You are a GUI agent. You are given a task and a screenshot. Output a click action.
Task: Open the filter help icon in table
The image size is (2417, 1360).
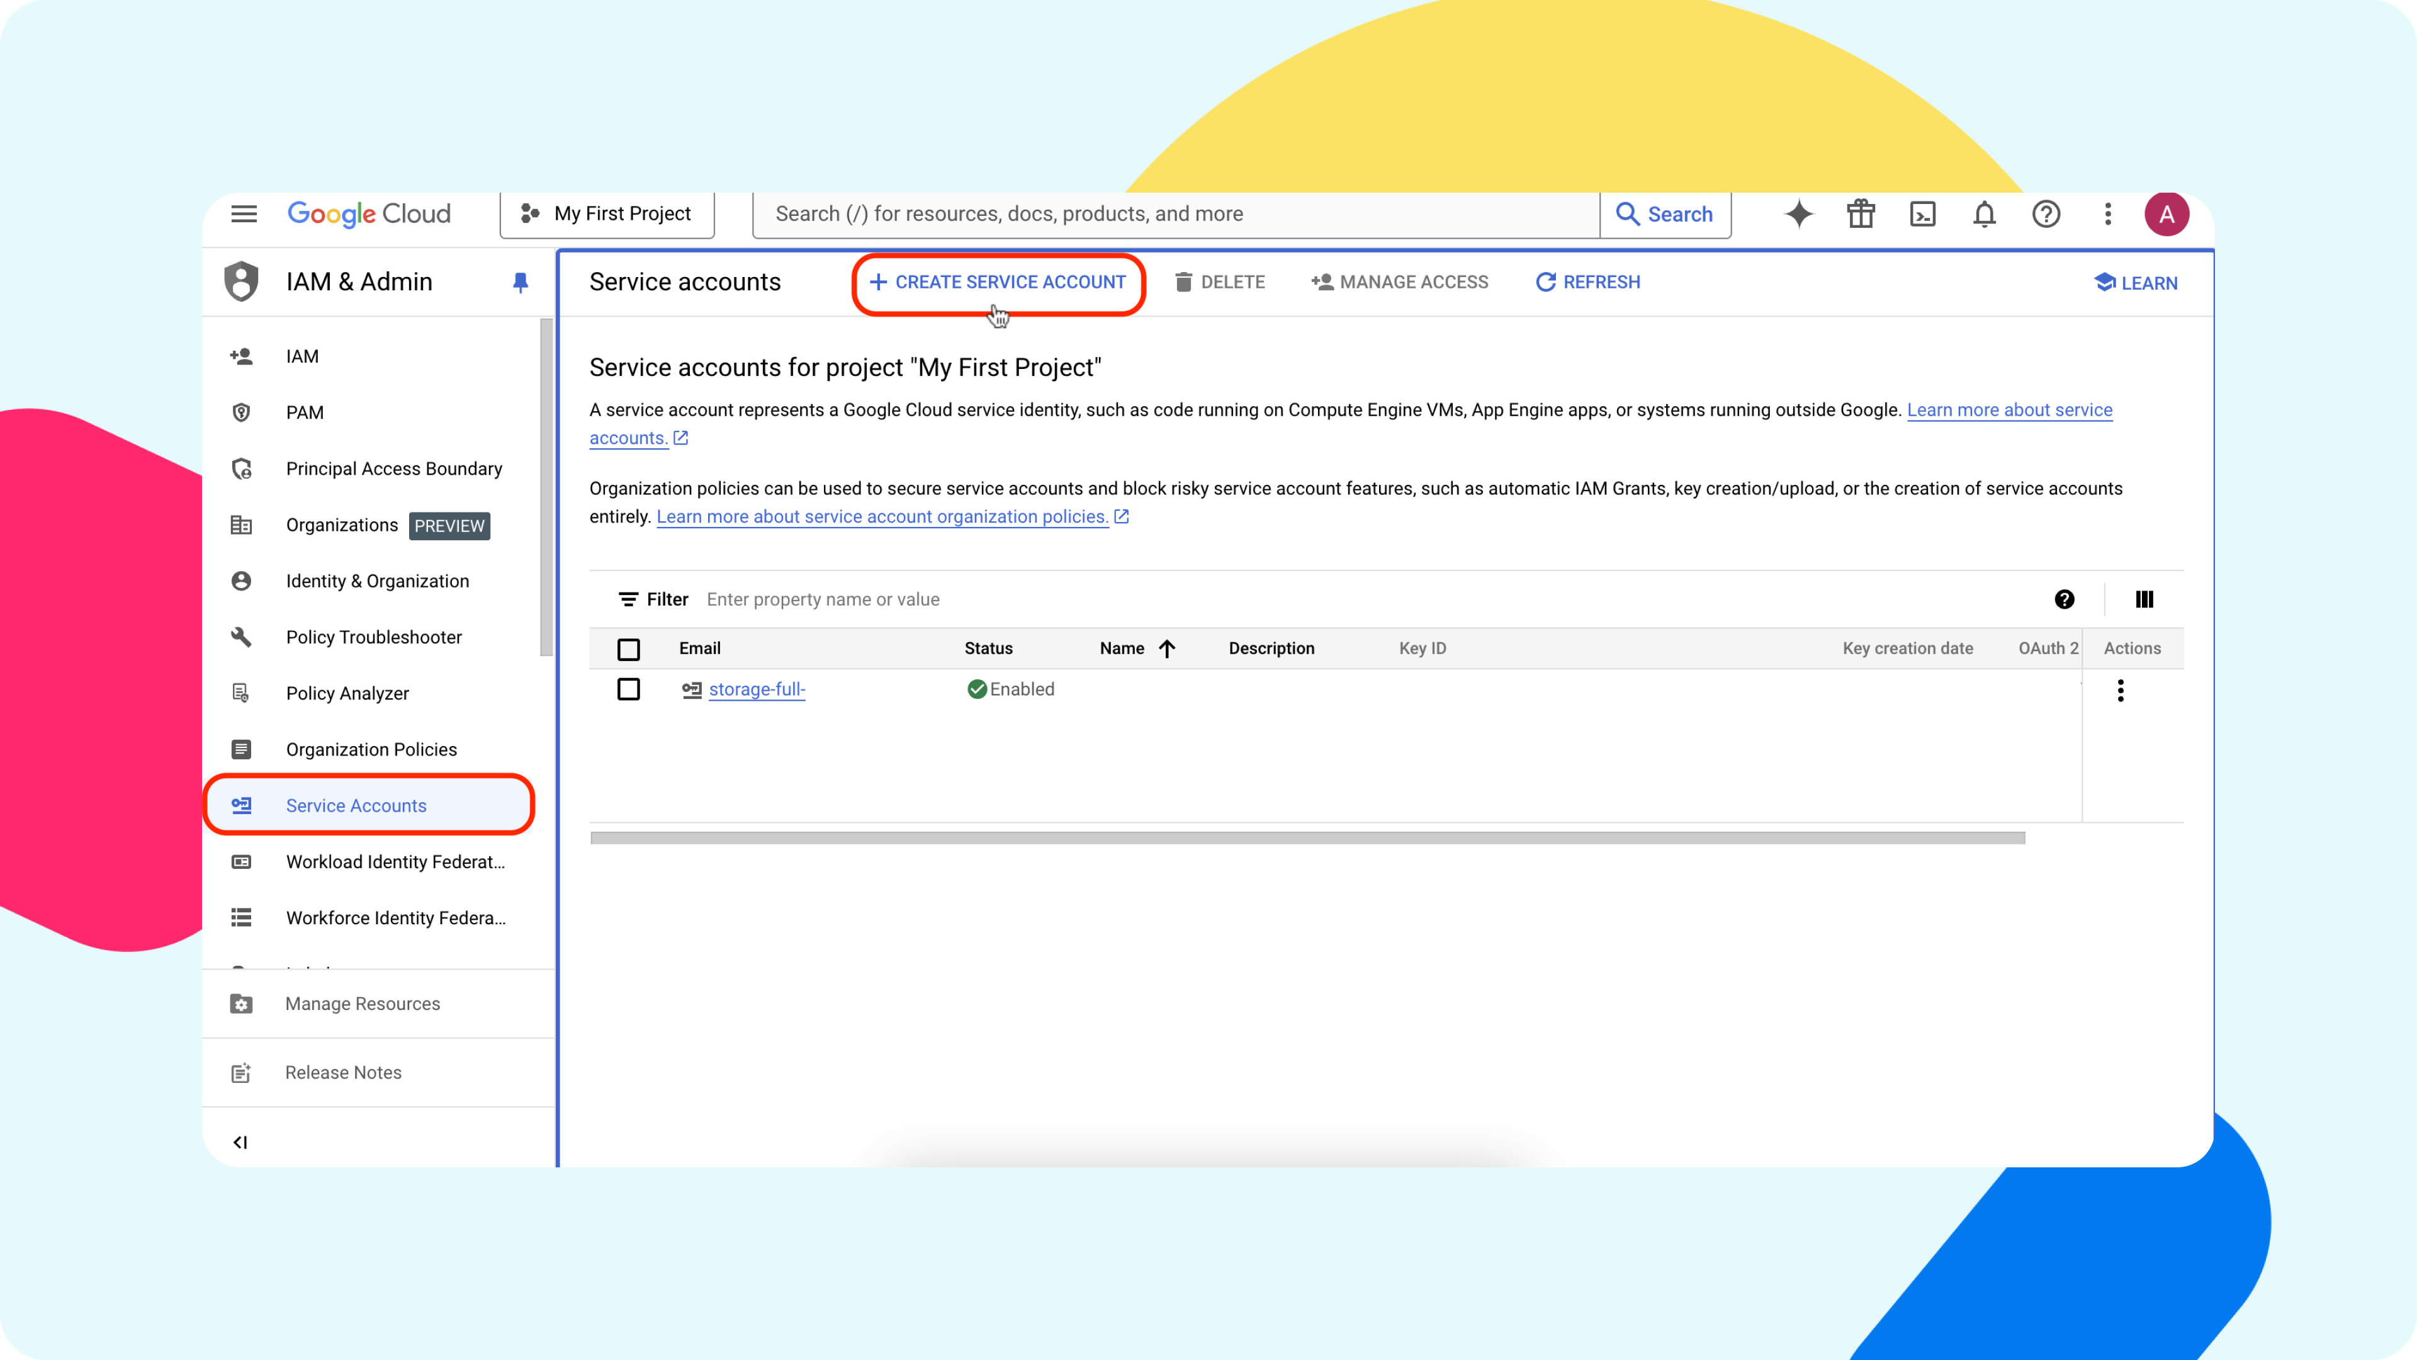[x=2065, y=599]
